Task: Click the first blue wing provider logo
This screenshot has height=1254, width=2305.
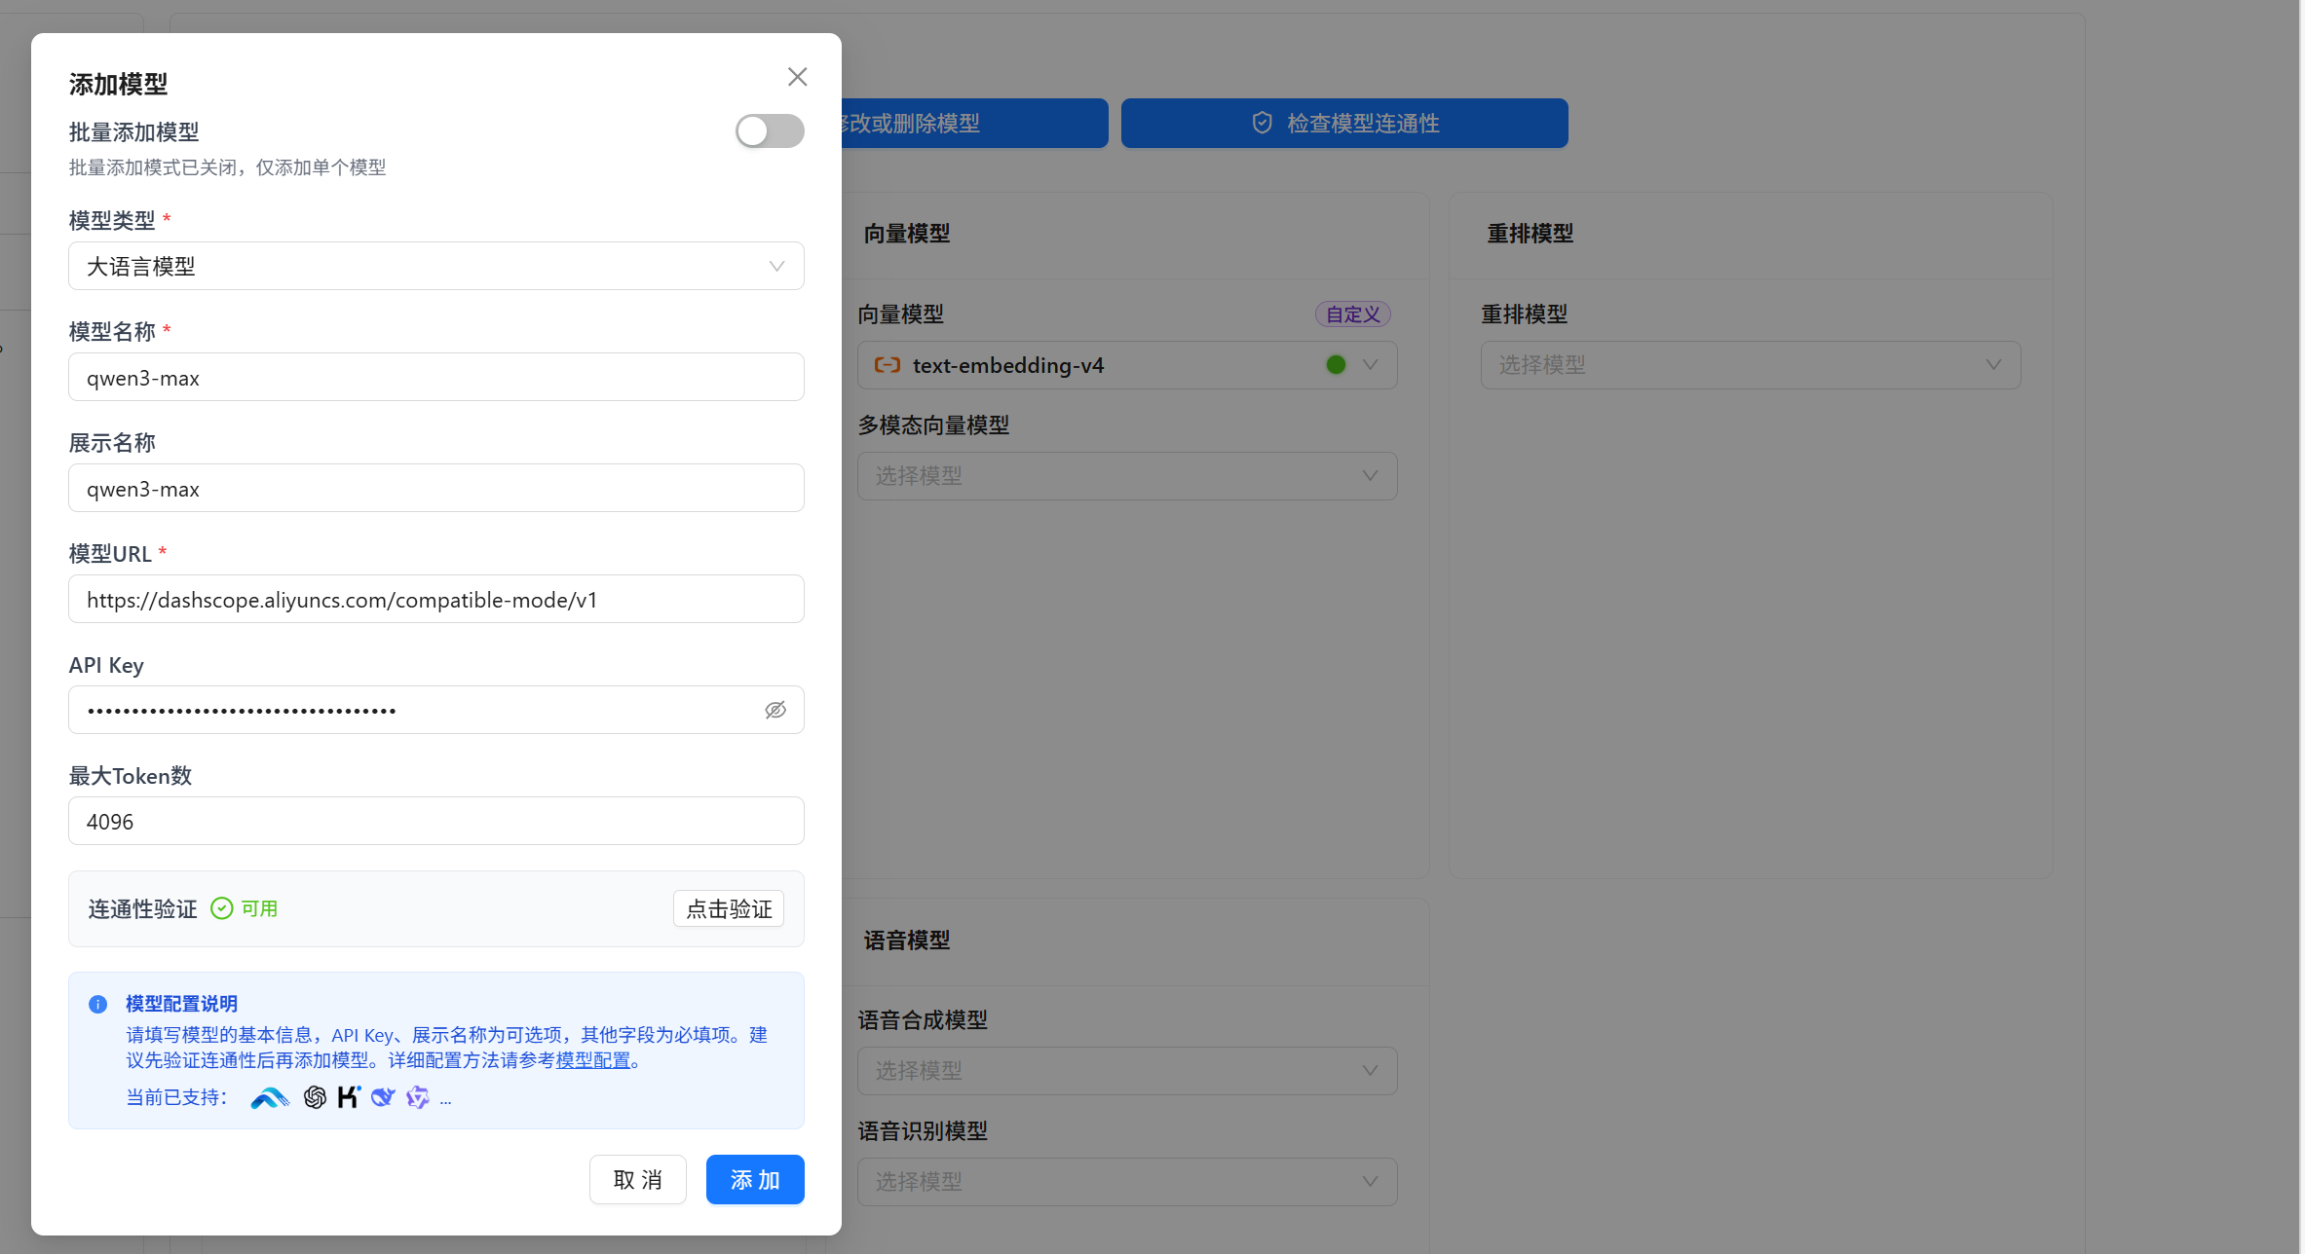Action: (x=270, y=1098)
